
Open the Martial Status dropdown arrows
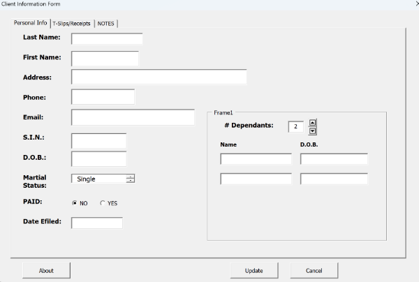point(131,179)
